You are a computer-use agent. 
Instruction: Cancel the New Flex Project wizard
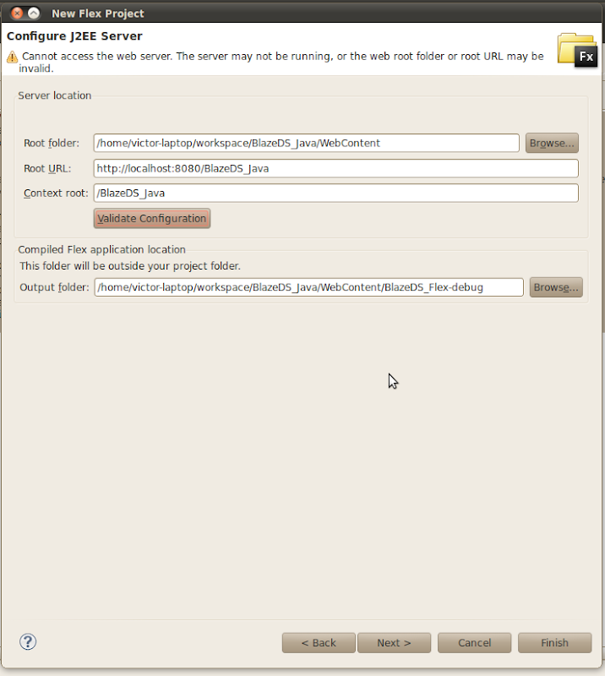pos(474,643)
